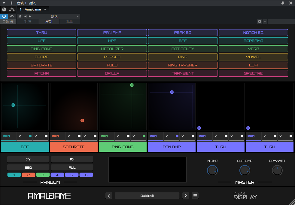Image resolution: width=295 pixels, height=205 pixels.
Task: Click the IN AMP knob
Action: click(x=212, y=170)
